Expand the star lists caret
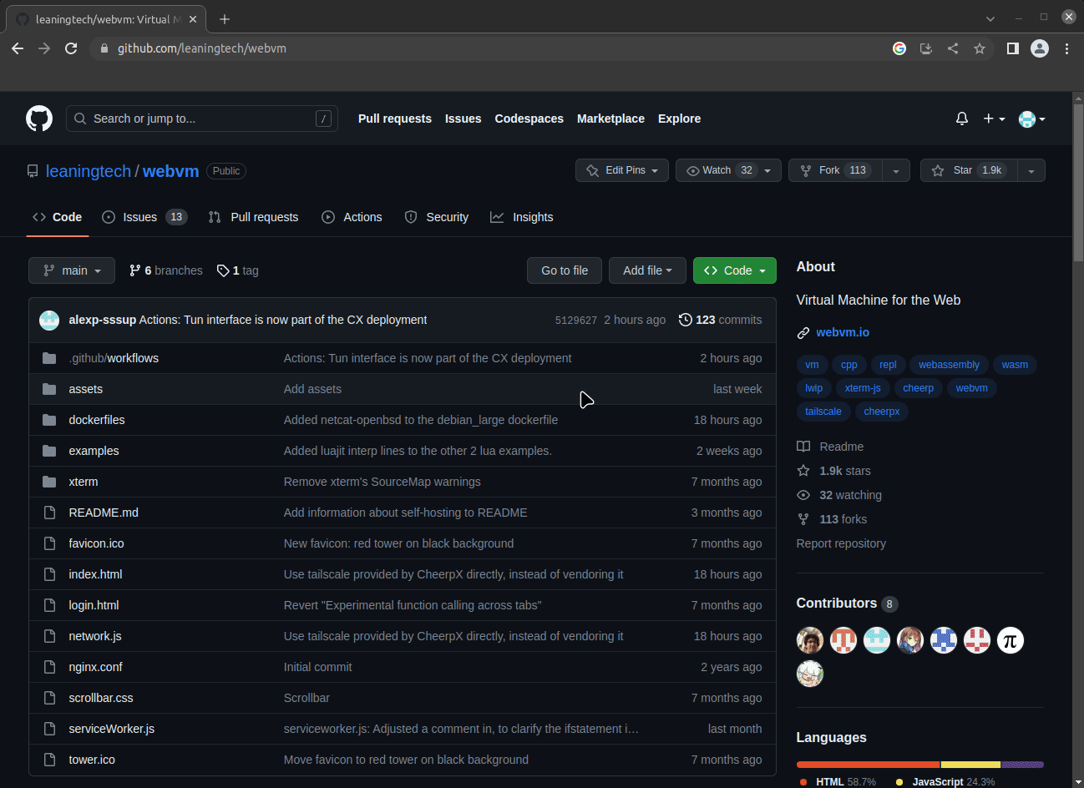This screenshot has height=788, width=1084. point(1031,170)
